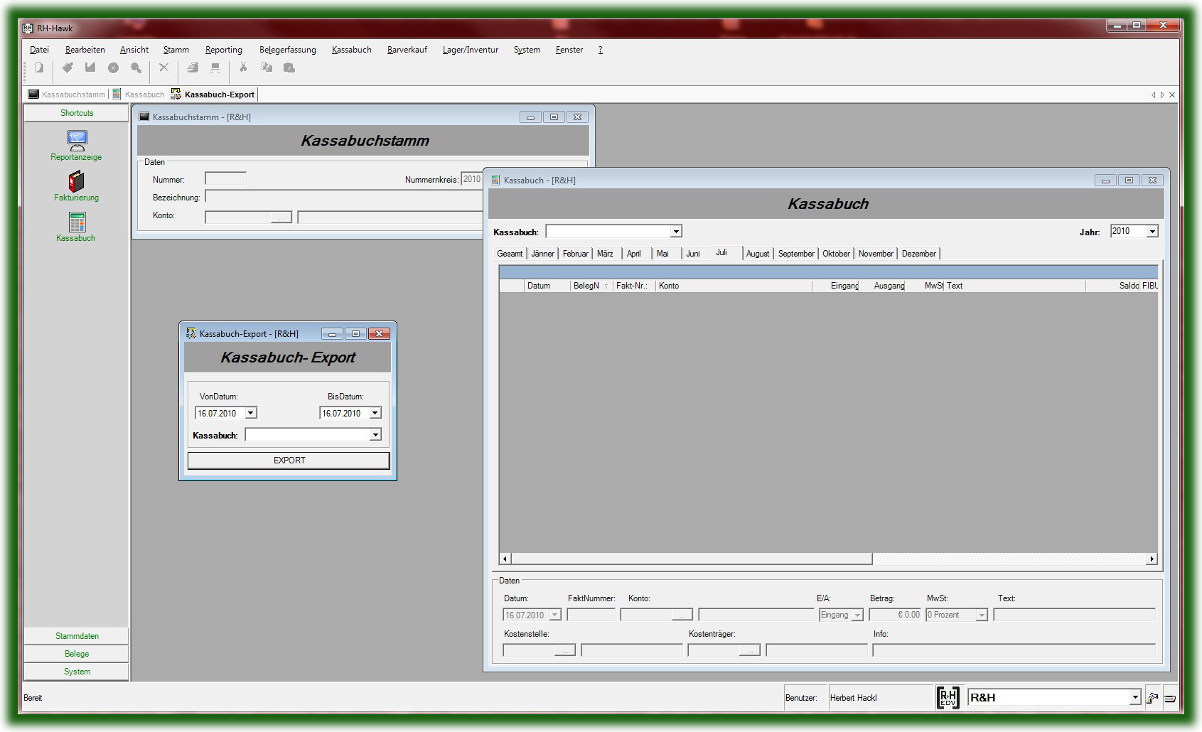Expand the VonDatum date dropdown
The width and height of the screenshot is (1202, 732).
pos(250,413)
